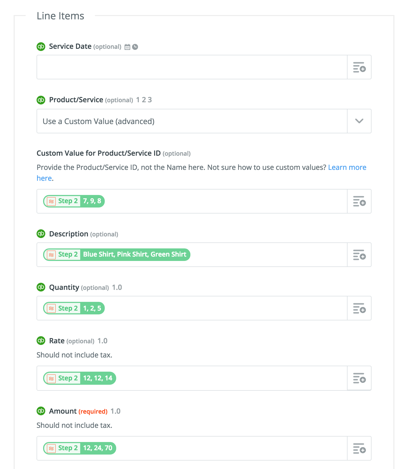
Task: Select the "Blue Shirt, Pink Shirt, Green Shirt" pill
Action: [117, 255]
